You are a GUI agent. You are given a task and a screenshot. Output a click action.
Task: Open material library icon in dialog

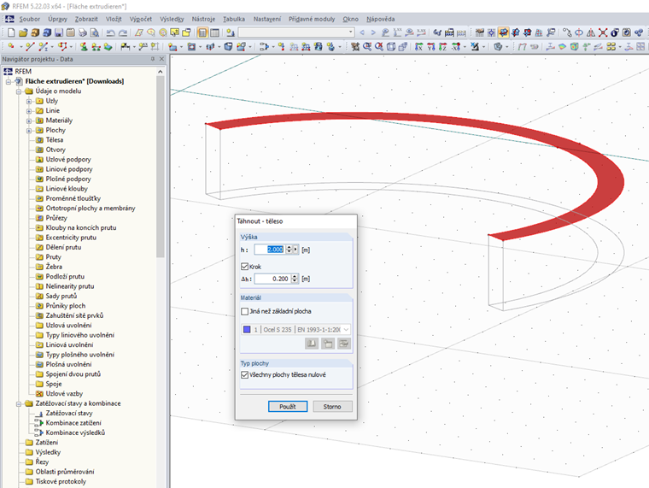pos(312,344)
